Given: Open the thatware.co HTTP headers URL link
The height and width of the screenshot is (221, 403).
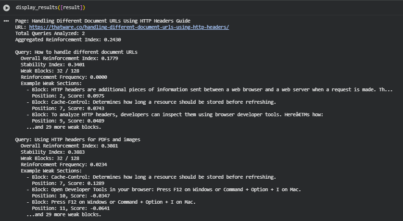Looking at the screenshot, I should 129,27.
